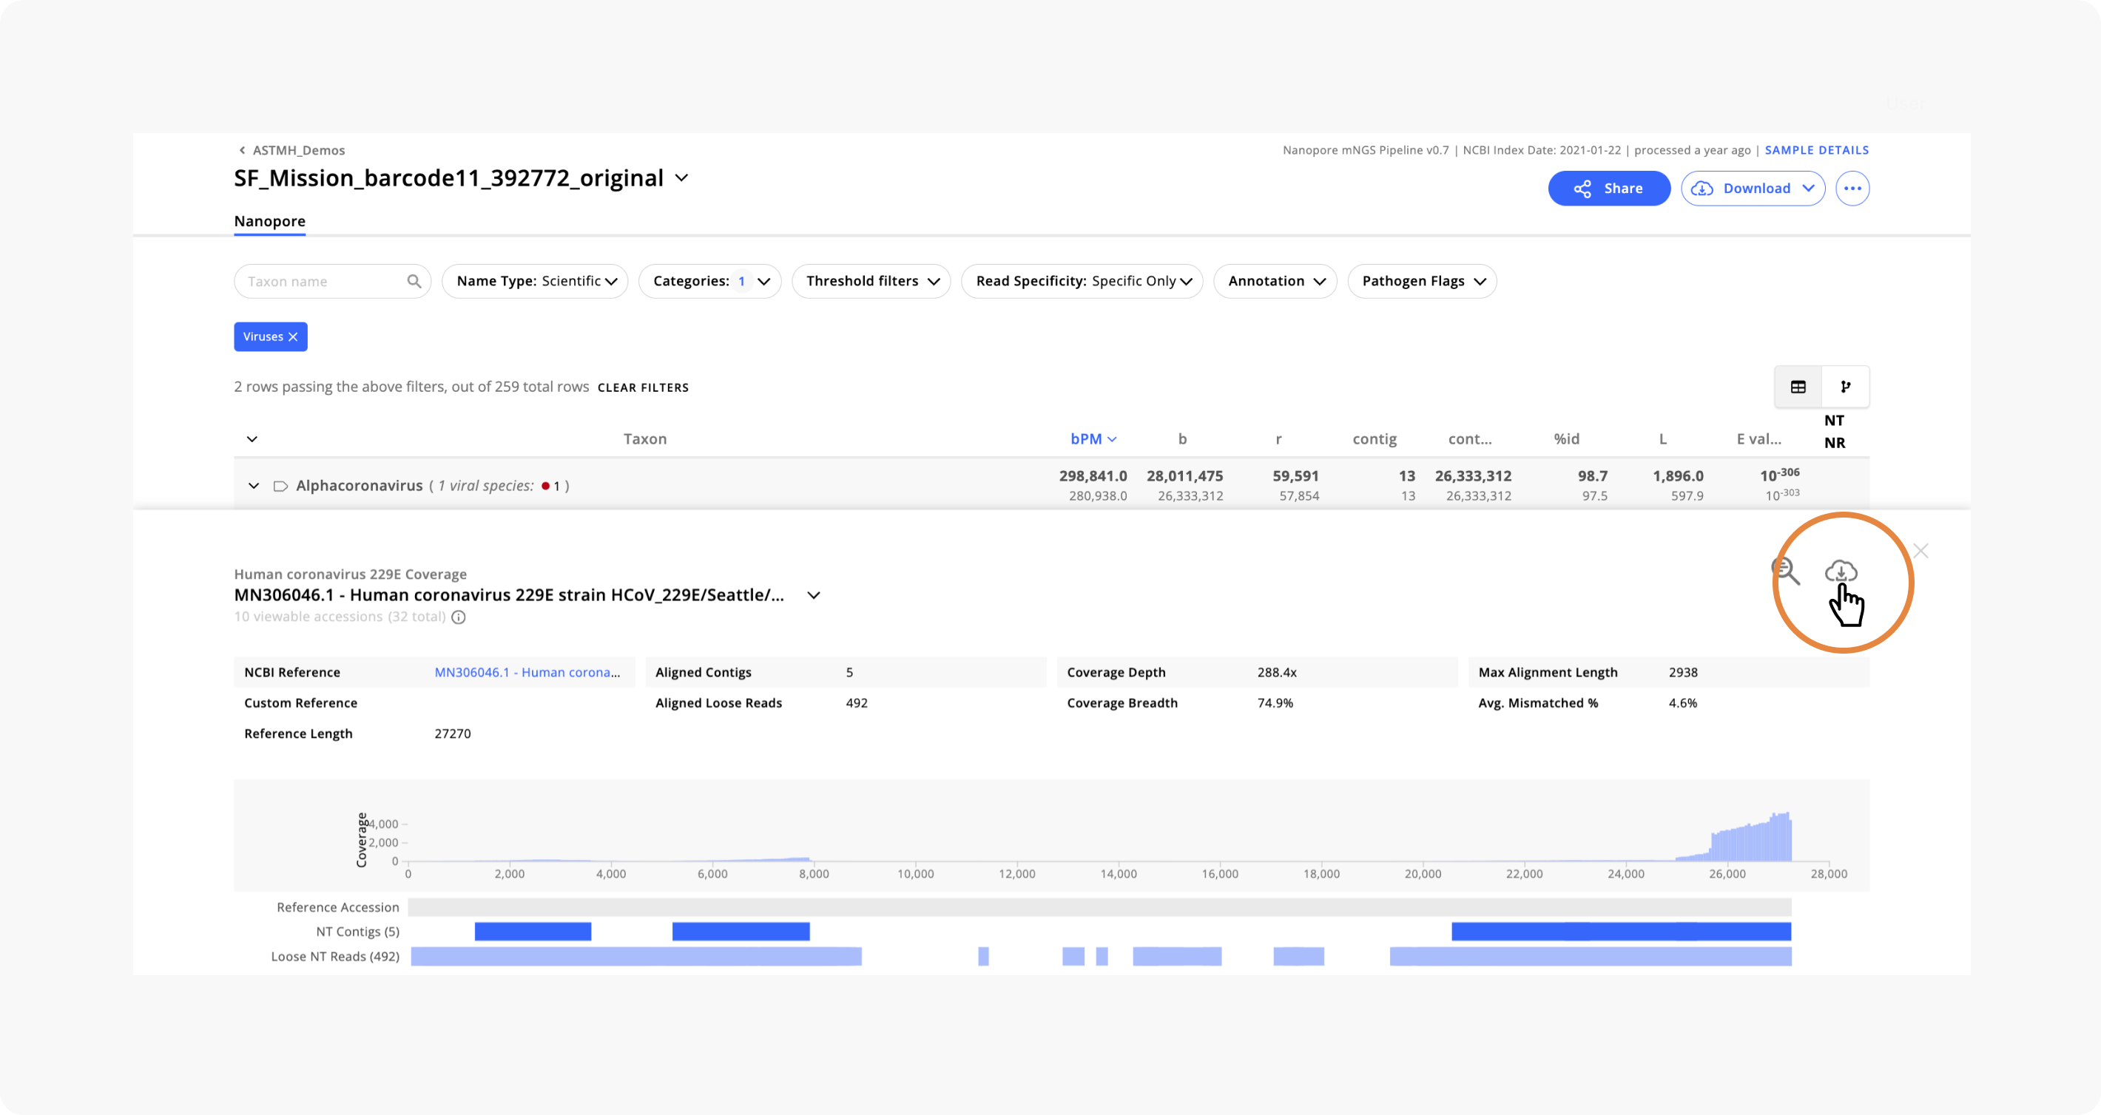Click the '10 viewable accessions (32 total)' text
The width and height of the screenshot is (2101, 1115).
(340, 617)
